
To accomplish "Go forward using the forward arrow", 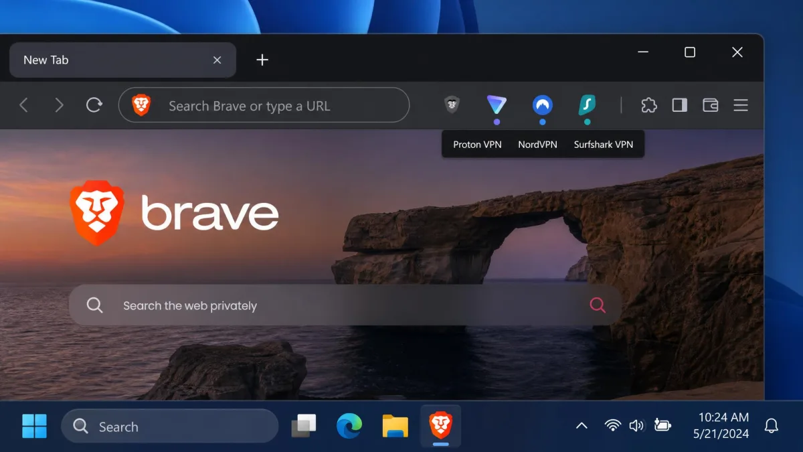I will coord(59,105).
